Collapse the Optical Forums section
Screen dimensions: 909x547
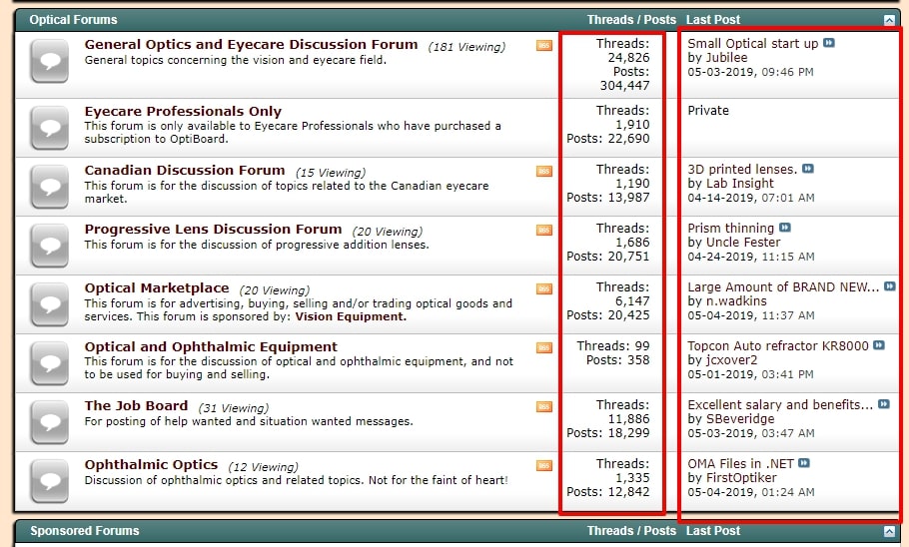889,20
